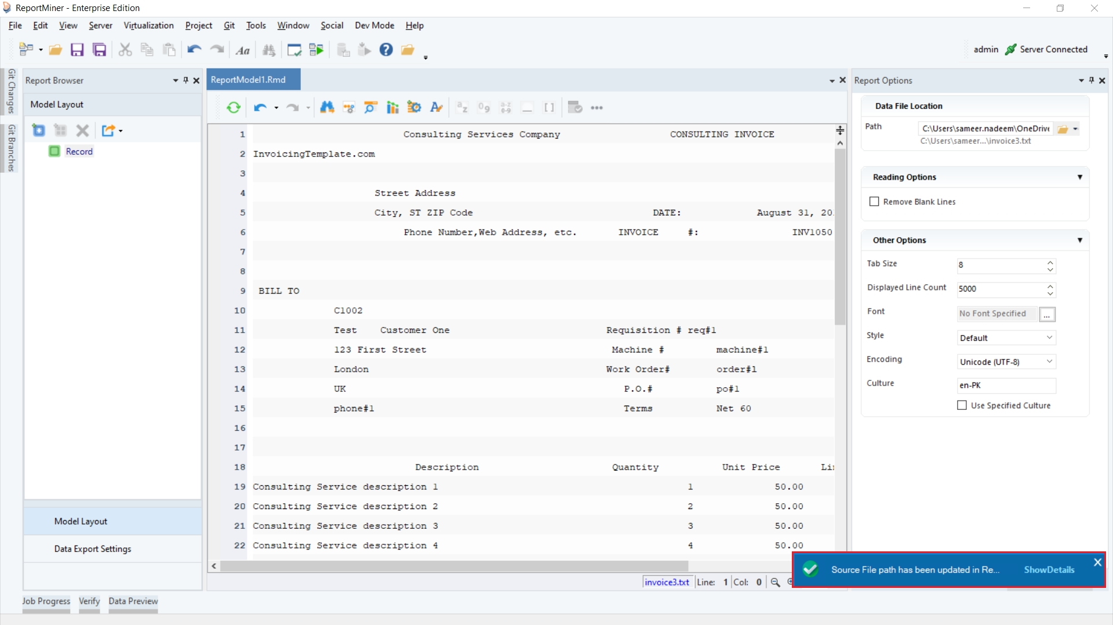Screen dimensions: 1113x625
Task: Open the Encoding dropdown
Action: point(1006,362)
